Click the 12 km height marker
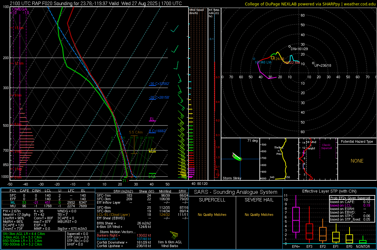Image resolution: width=377 pixels, height=250 pixels. [19, 63]
